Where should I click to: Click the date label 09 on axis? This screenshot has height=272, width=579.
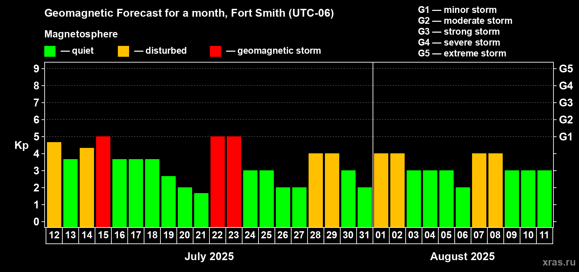click(x=512, y=235)
